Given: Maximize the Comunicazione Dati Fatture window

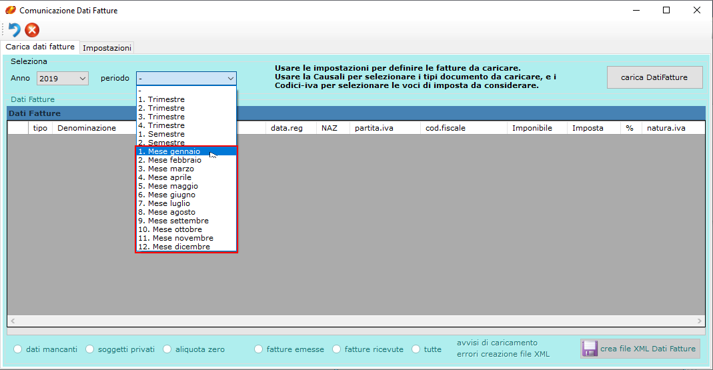Looking at the screenshot, I should pos(666,10).
